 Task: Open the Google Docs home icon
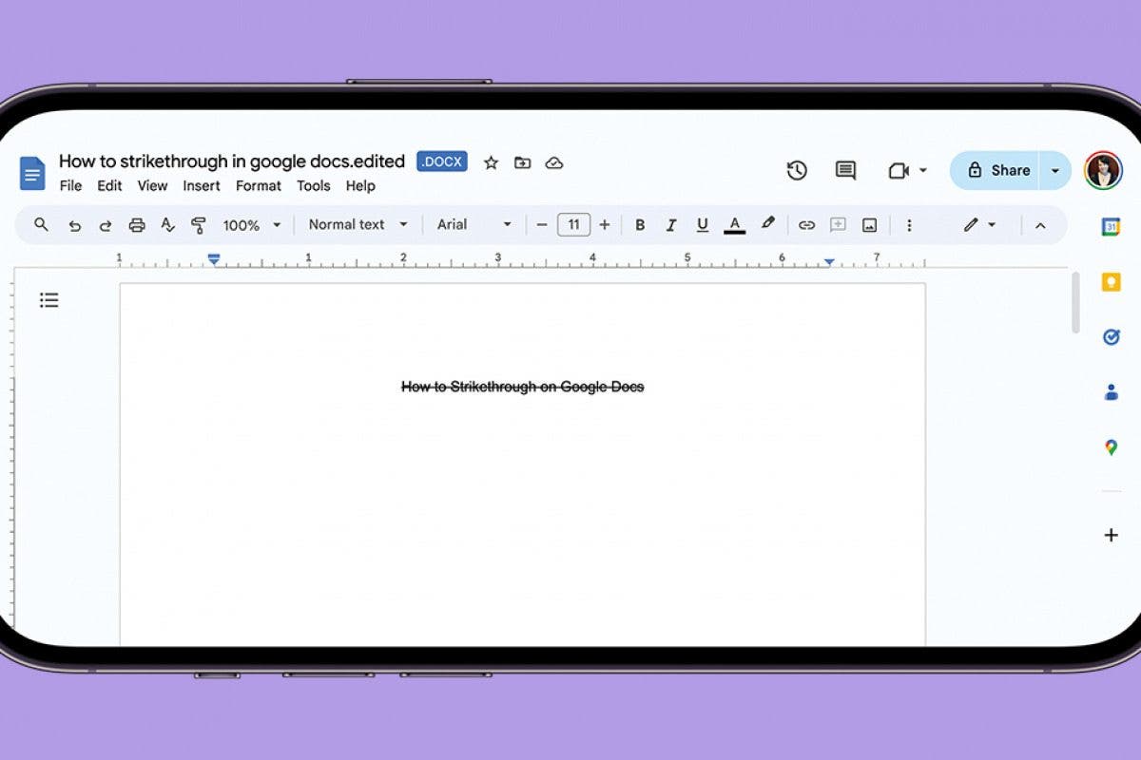point(32,174)
